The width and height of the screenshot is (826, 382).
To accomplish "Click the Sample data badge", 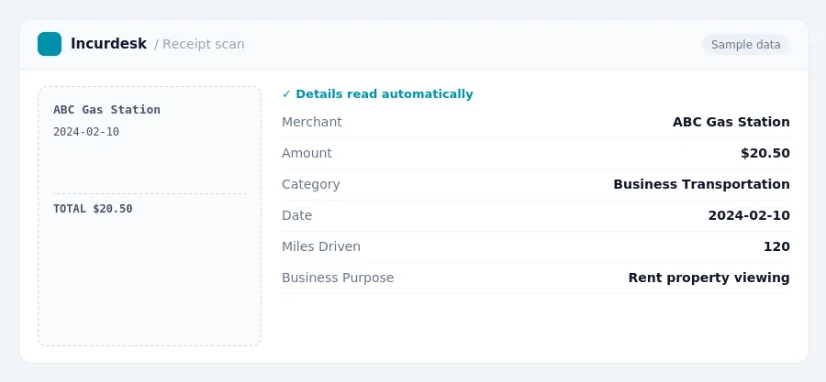I will (745, 45).
